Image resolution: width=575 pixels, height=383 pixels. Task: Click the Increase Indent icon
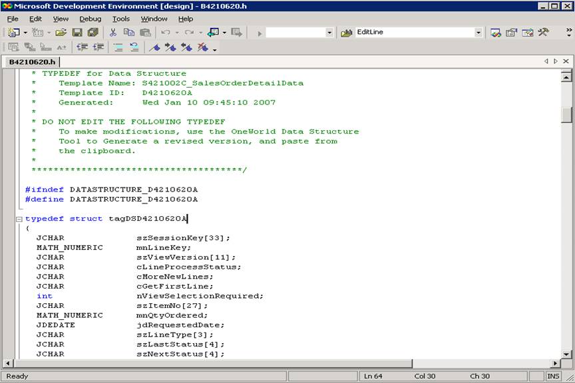click(x=98, y=47)
